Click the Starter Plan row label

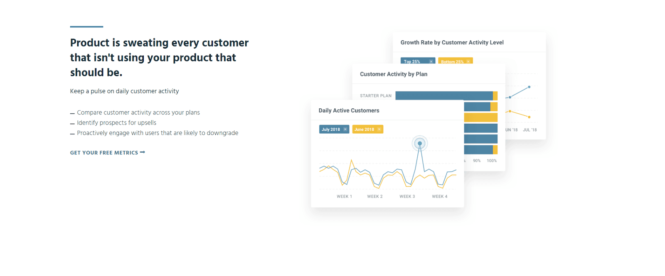click(x=375, y=96)
